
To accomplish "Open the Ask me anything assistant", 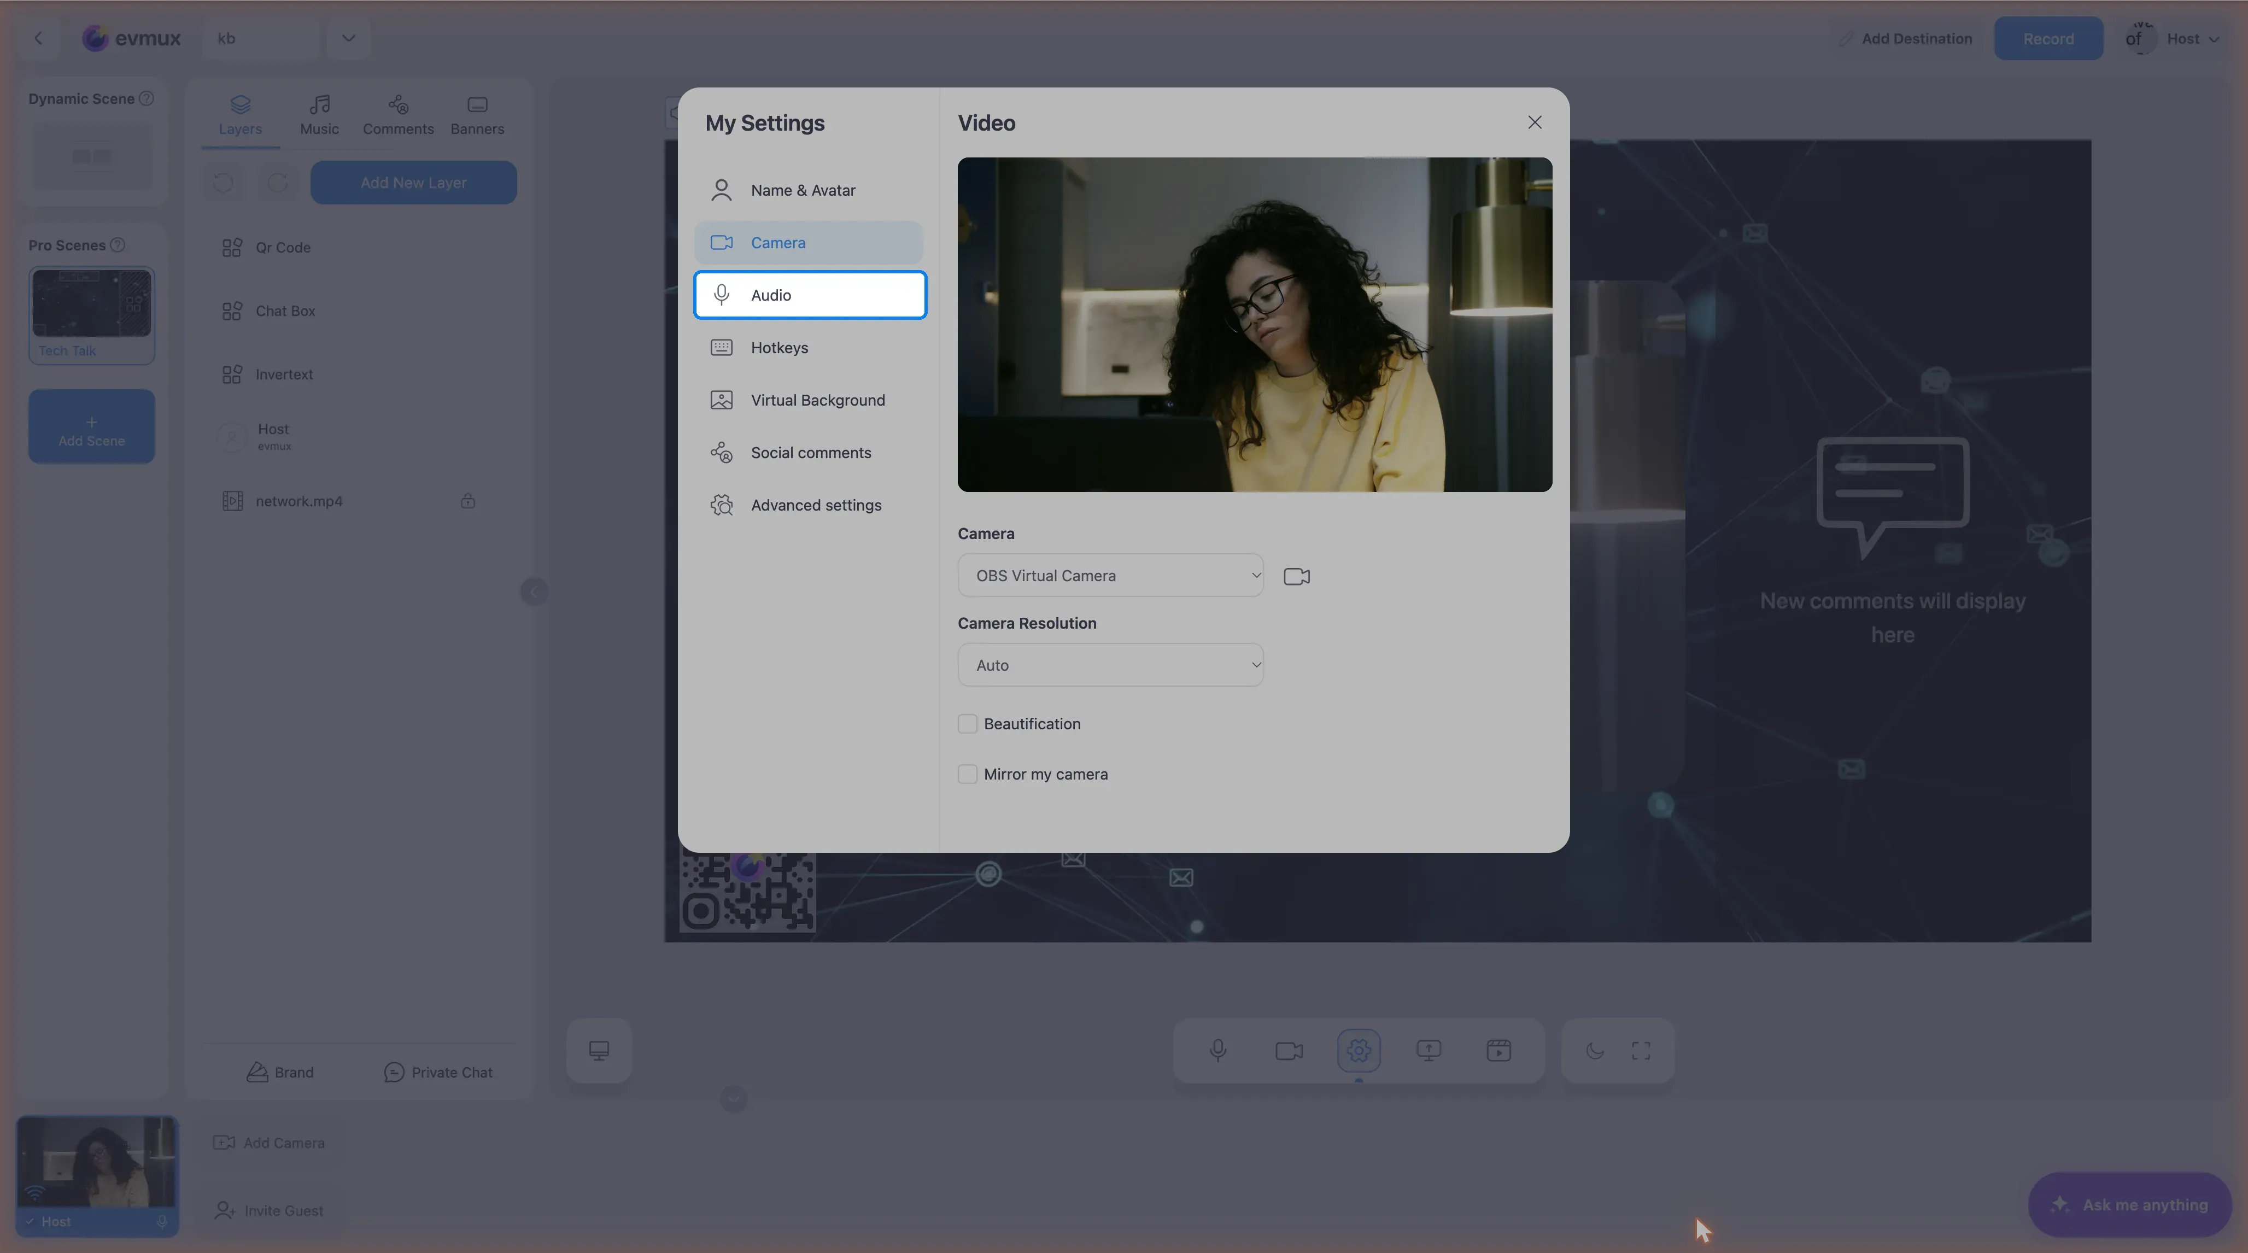I will pos(2130,1204).
